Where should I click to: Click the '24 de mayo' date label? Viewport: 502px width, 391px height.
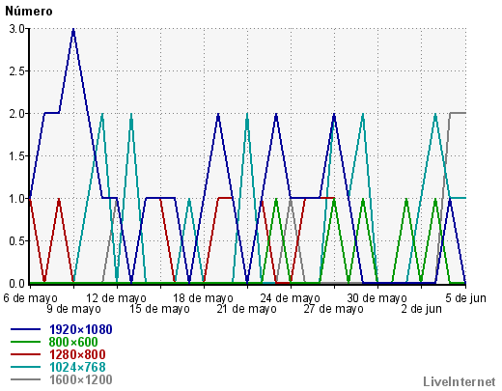291,298
